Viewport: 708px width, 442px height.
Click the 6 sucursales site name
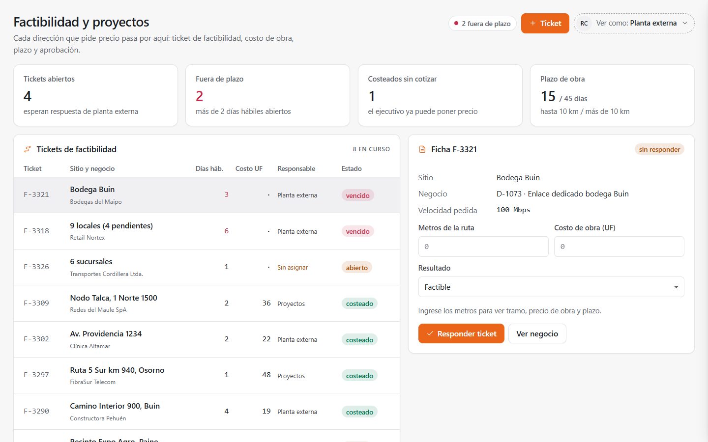tap(91, 261)
